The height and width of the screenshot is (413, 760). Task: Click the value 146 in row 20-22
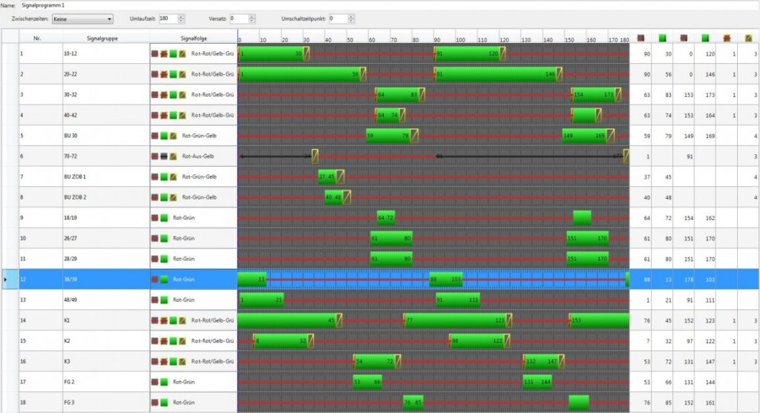pyautogui.click(x=710, y=75)
